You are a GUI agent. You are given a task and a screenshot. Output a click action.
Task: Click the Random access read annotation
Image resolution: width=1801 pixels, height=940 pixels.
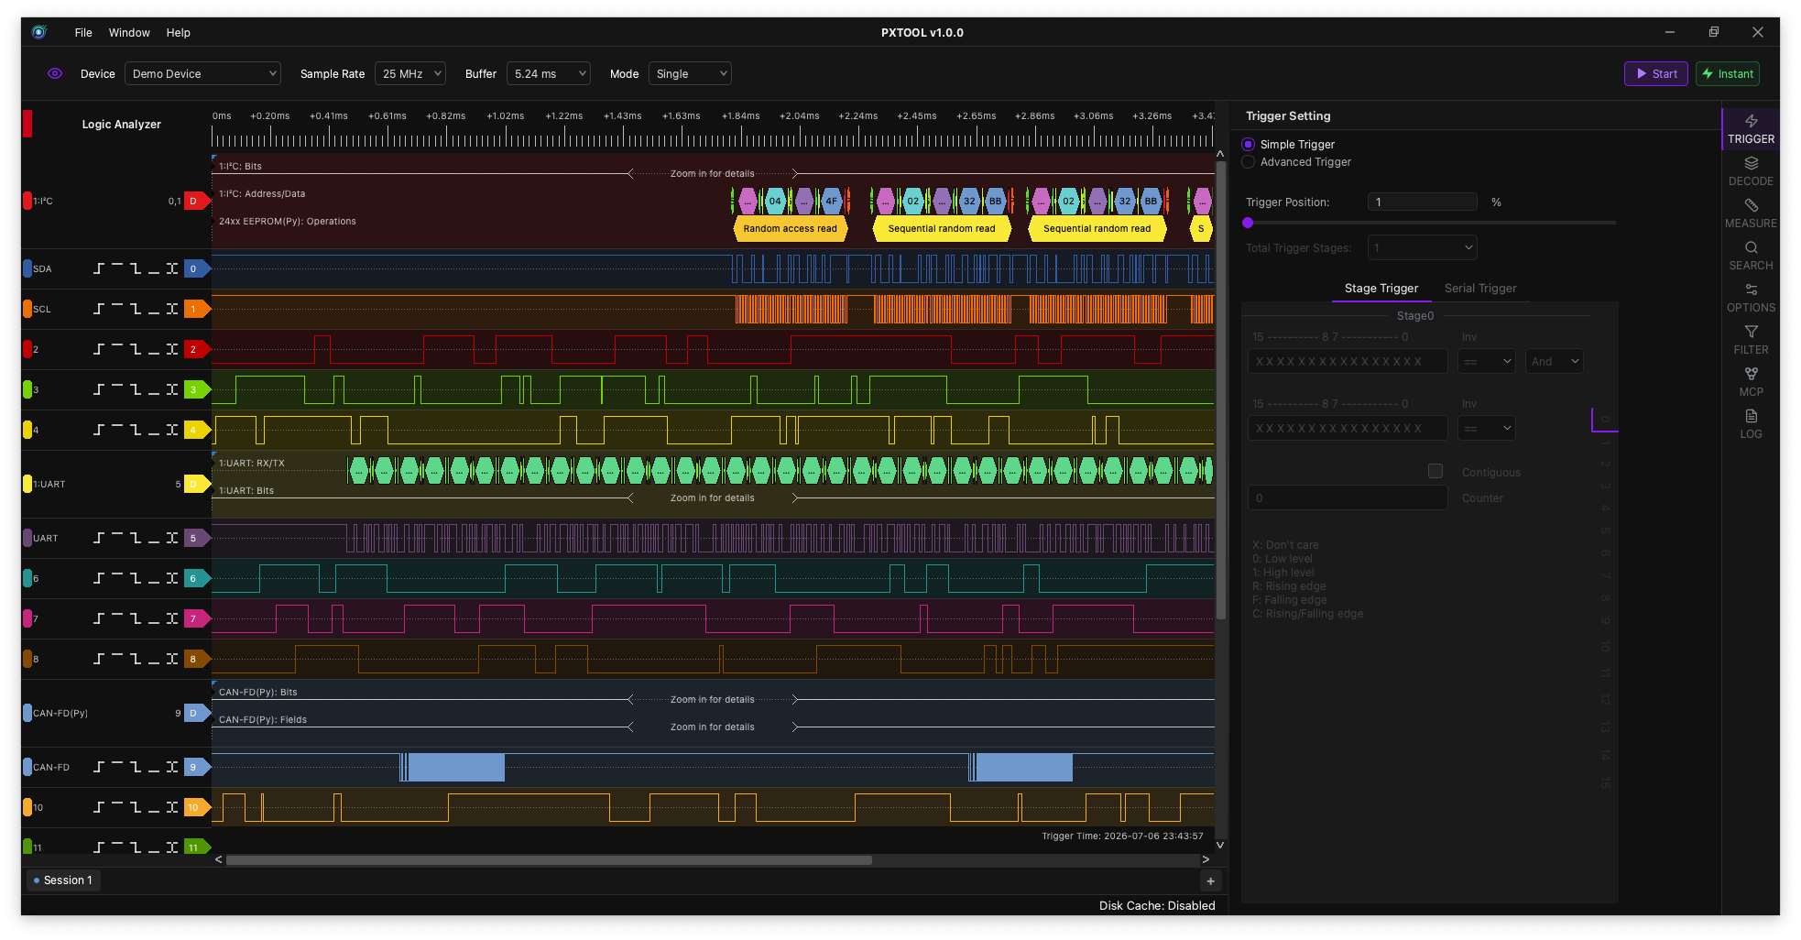point(791,228)
